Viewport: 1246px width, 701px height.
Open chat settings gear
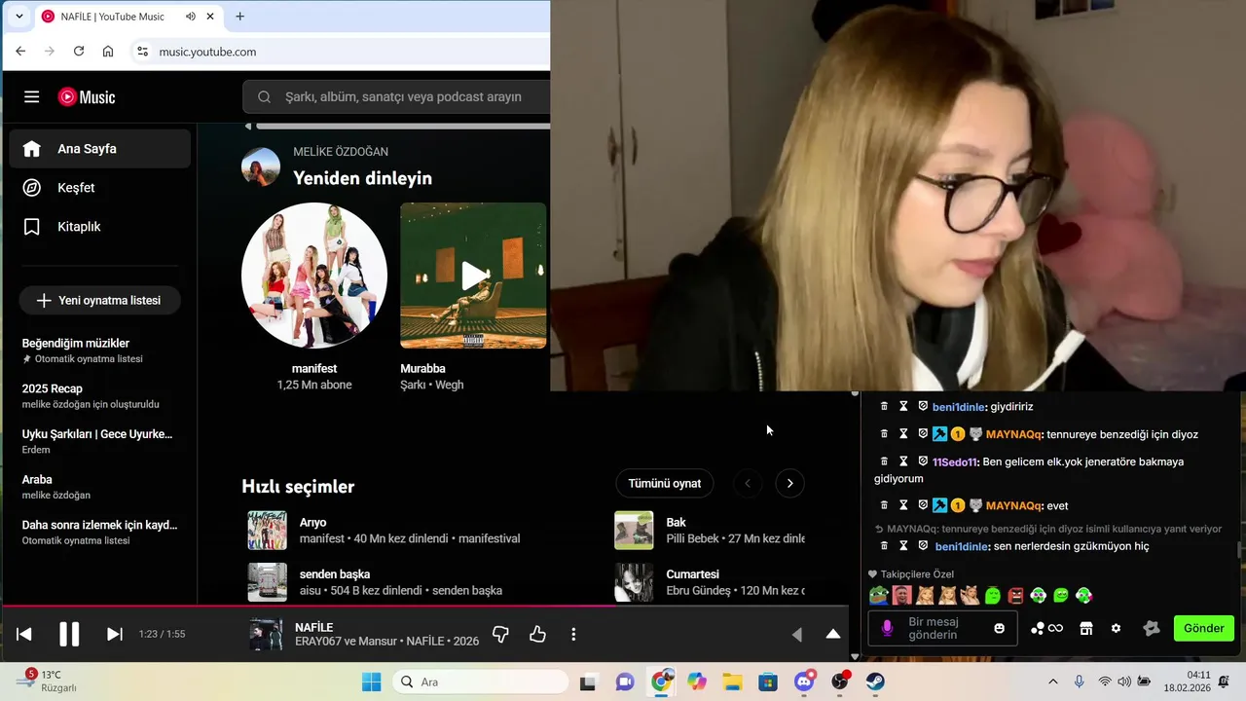click(x=1117, y=628)
